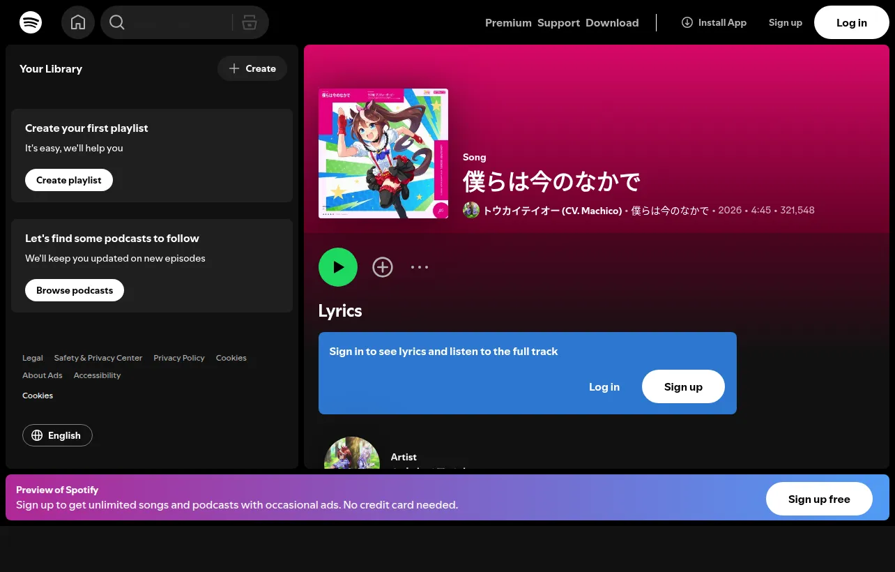Open the Support link in the header

point(558,22)
